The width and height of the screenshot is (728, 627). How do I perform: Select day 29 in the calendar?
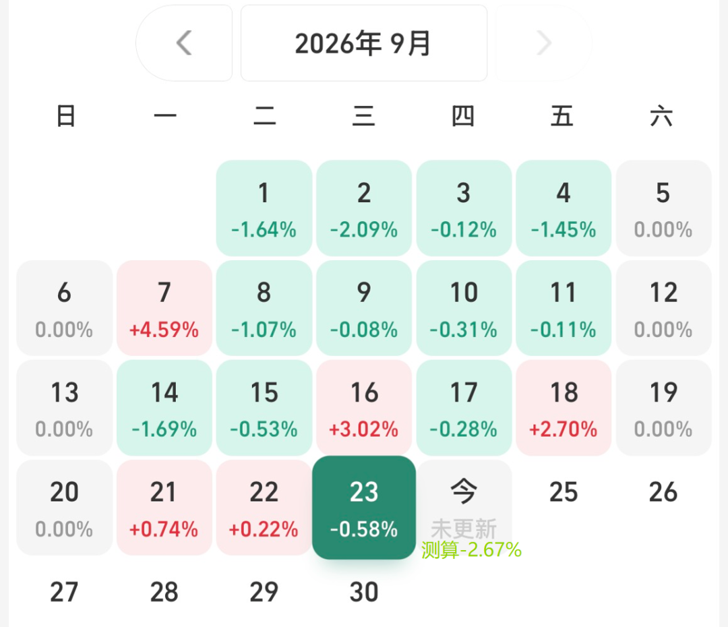(x=264, y=592)
